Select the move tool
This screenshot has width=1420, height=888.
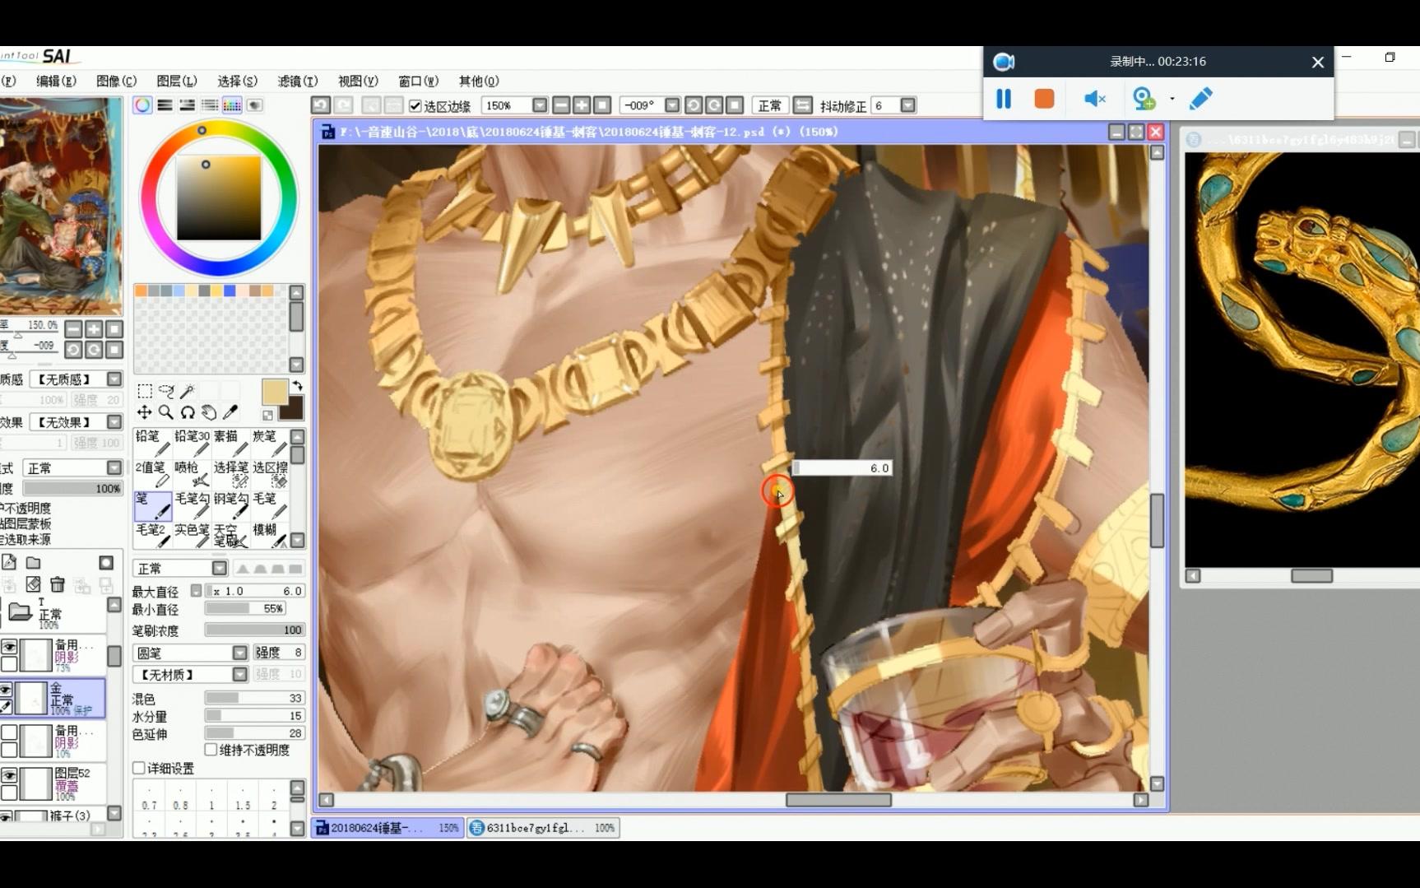click(144, 412)
